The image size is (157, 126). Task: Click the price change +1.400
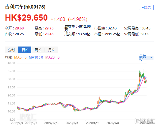[x=58, y=19]
